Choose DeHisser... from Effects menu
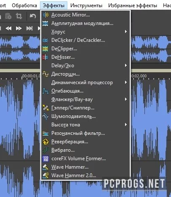The width and height of the screenshot is (171, 197). pos(85,57)
